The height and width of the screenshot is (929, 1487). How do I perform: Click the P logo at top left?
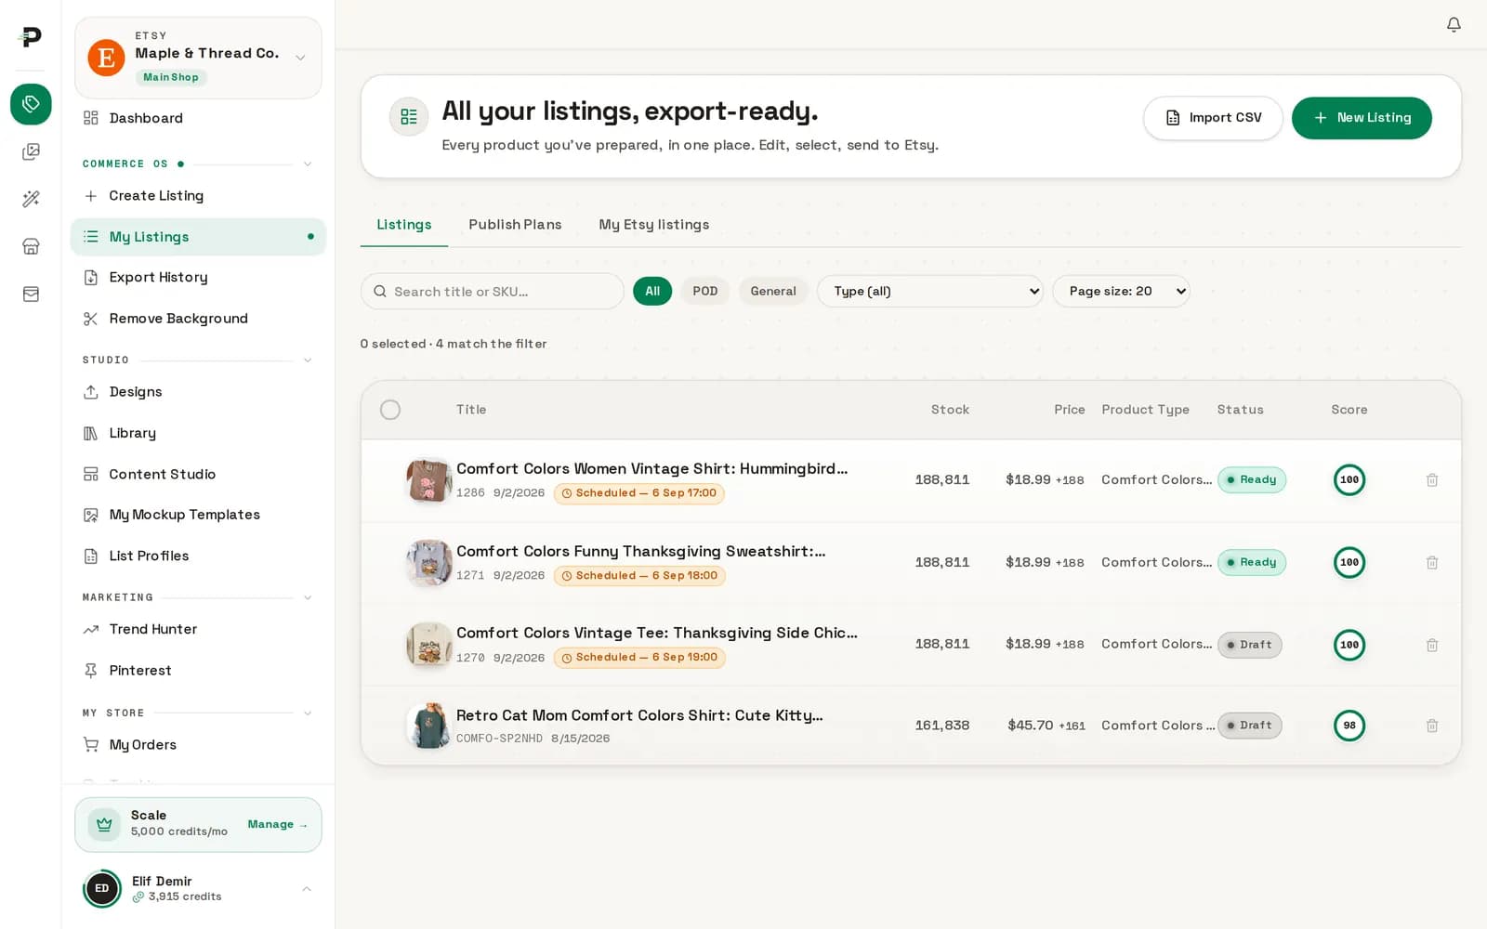31,36
